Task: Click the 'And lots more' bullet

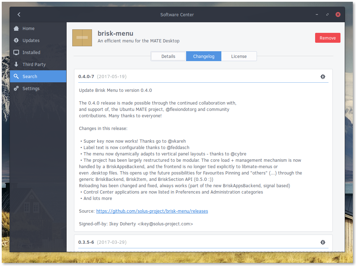Action: [96, 199]
